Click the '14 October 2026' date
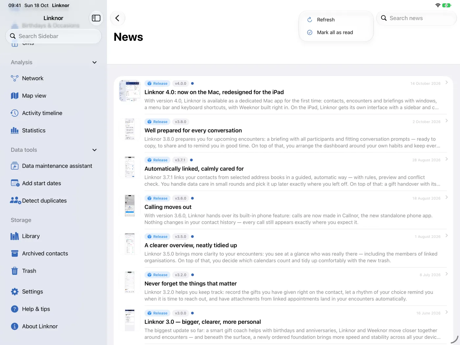The image size is (460, 345). coord(425,83)
